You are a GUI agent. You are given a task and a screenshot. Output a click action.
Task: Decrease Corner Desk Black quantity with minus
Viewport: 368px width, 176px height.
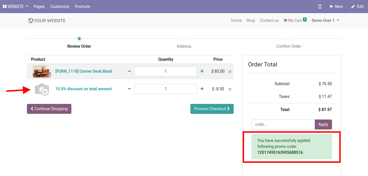pyautogui.click(x=129, y=71)
